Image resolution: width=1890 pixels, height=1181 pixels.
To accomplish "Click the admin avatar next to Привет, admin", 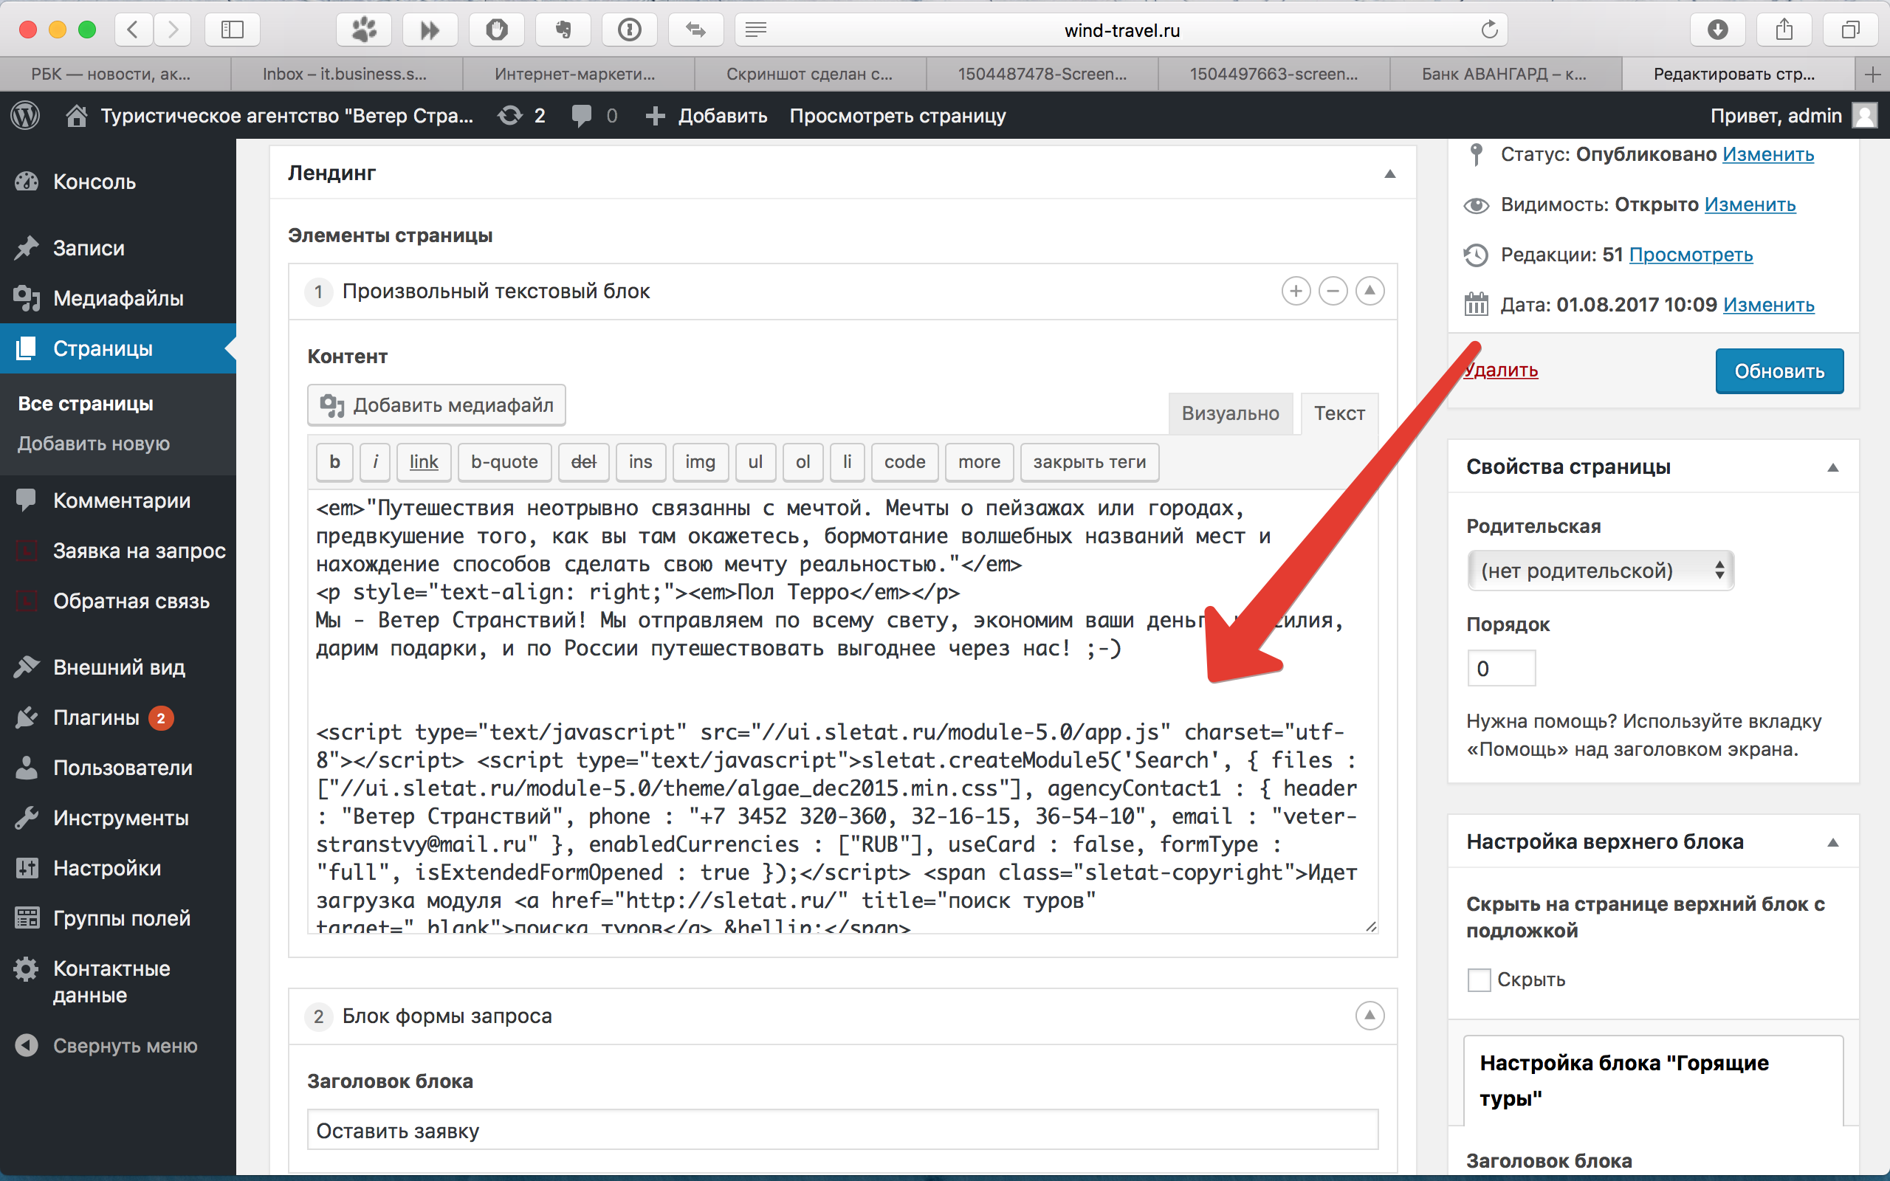I will 1865,116.
